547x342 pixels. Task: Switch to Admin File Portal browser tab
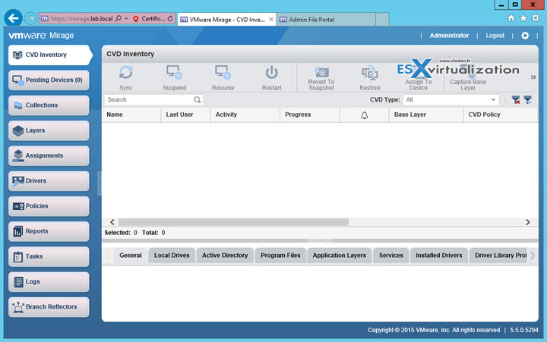[x=326, y=20]
